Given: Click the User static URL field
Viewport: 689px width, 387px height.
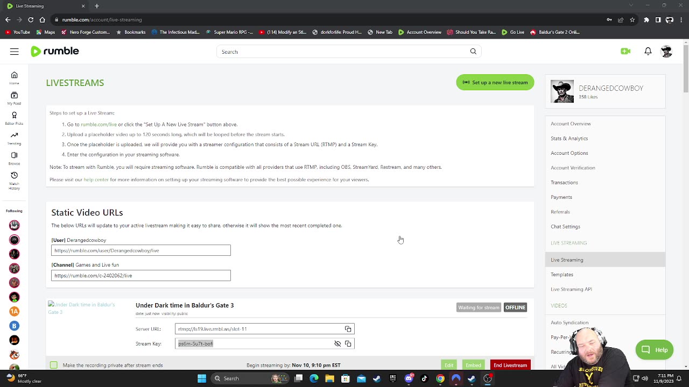Looking at the screenshot, I should (141, 250).
